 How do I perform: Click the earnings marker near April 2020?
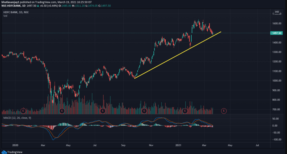(x=62, y=111)
